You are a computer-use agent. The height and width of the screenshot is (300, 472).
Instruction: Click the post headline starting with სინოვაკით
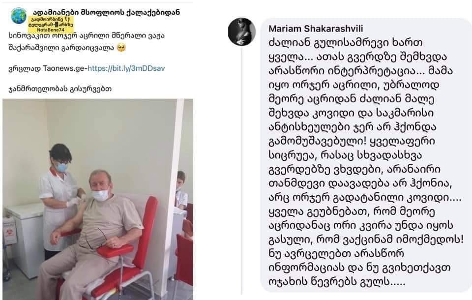pyautogui.click(x=87, y=42)
